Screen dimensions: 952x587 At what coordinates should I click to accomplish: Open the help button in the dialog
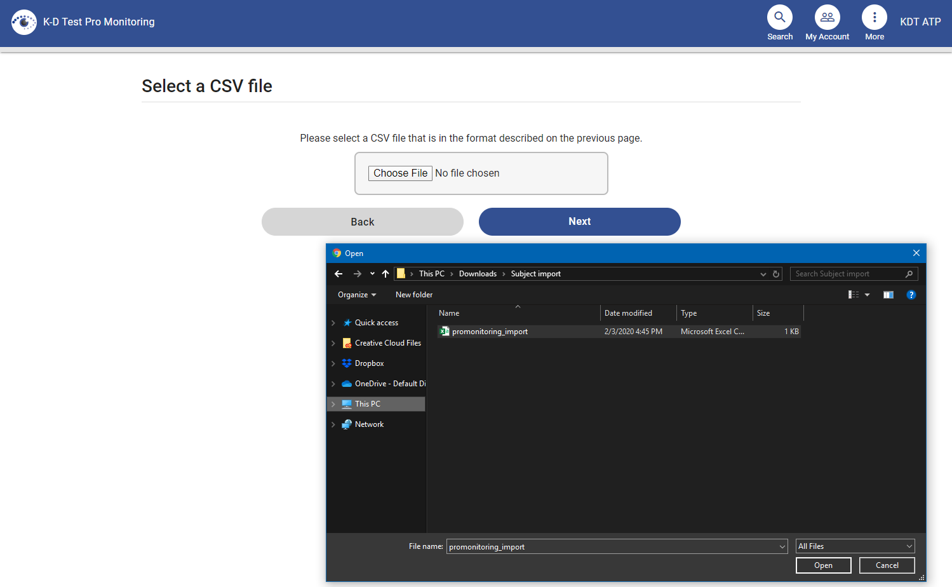tap(911, 294)
